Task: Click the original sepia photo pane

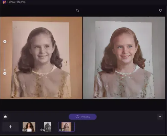Action: point(41,58)
